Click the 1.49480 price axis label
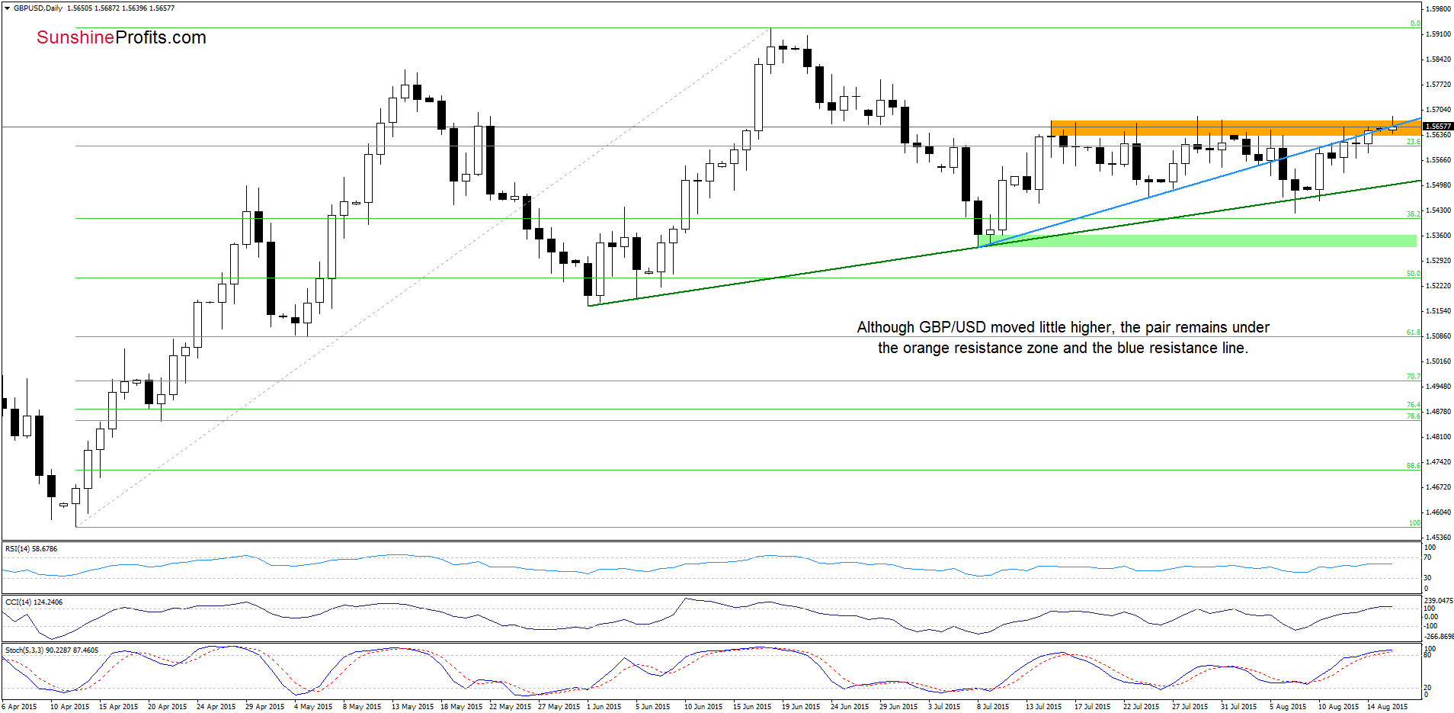This screenshot has width=1454, height=713. pyautogui.click(x=1438, y=387)
